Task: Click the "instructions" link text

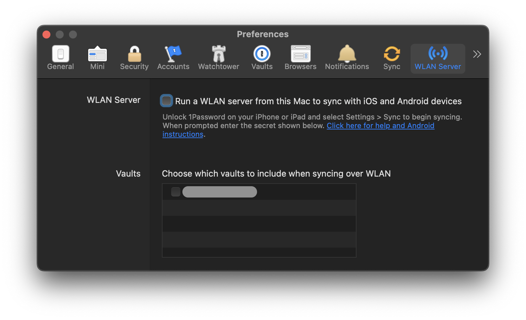Action: click(x=183, y=134)
